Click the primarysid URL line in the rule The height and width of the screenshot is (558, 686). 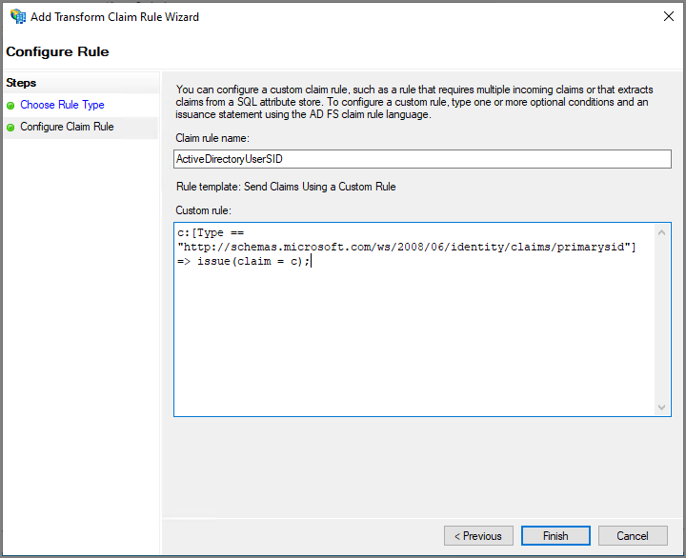(x=407, y=247)
